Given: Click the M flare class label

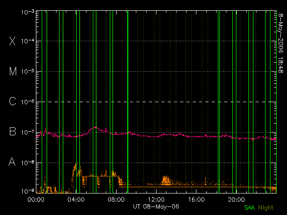Looking at the screenshot, I should point(13,71).
